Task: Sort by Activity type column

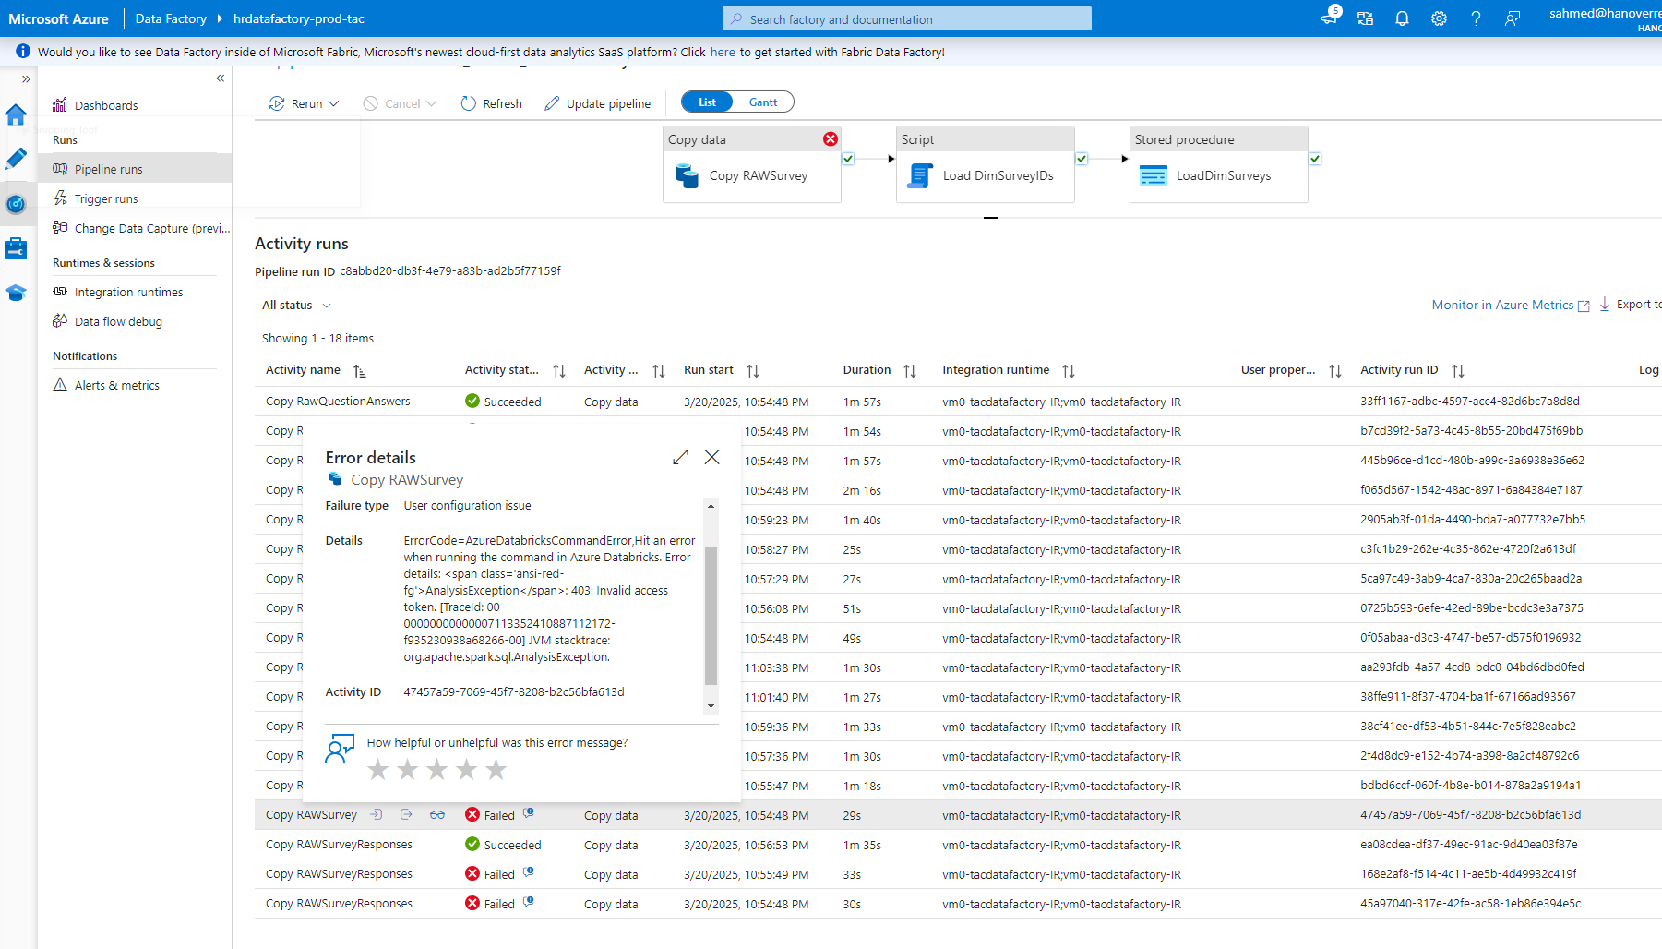Action: tap(659, 371)
